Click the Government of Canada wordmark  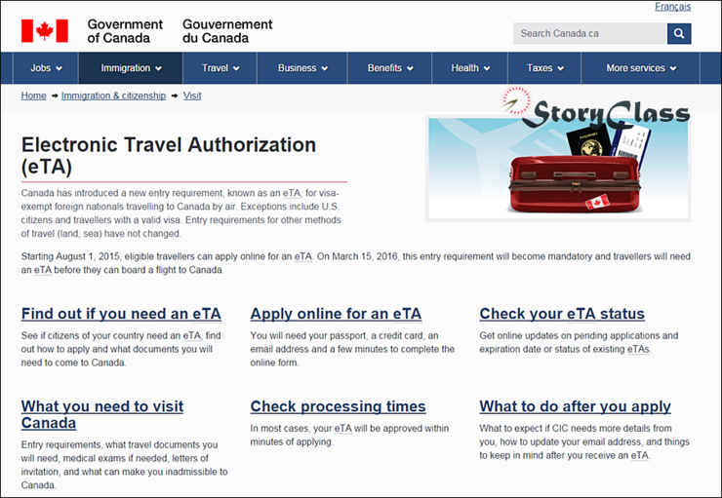pos(180,31)
